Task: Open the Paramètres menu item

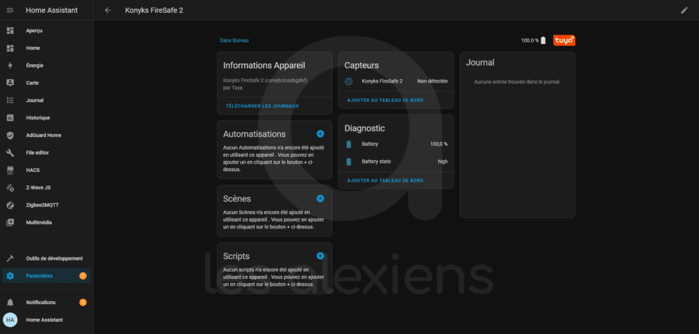Action: [x=46, y=275]
